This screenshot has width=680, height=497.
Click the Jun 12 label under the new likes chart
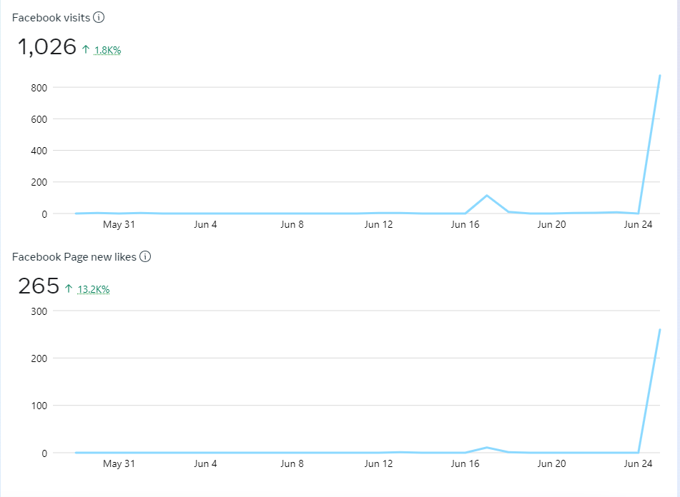tap(378, 463)
